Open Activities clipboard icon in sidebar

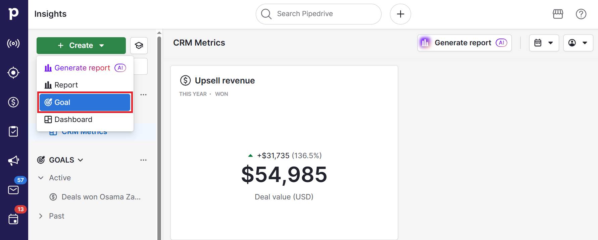[x=13, y=131]
